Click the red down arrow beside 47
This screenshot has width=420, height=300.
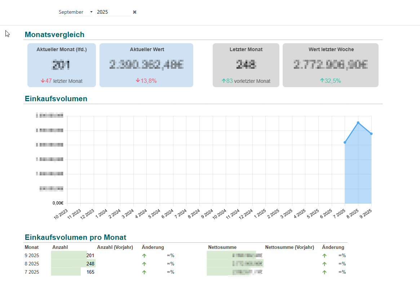43,81
